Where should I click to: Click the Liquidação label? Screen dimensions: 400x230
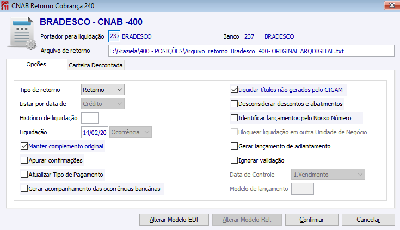click(x=33, y=132)
